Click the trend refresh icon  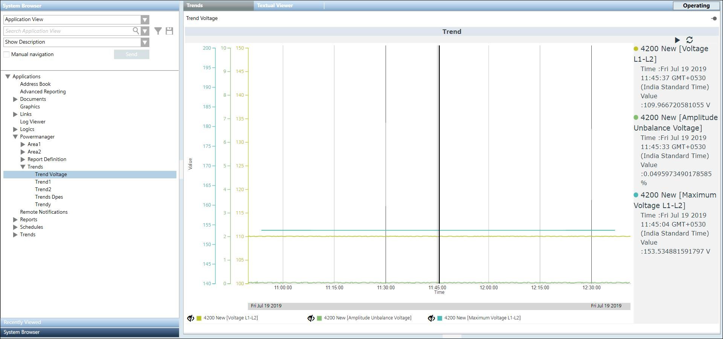(690, 40)
